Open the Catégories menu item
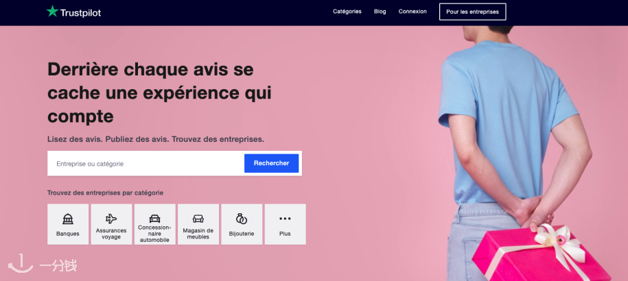The width and height of the screenshot is (628, 281). (347, 12)
